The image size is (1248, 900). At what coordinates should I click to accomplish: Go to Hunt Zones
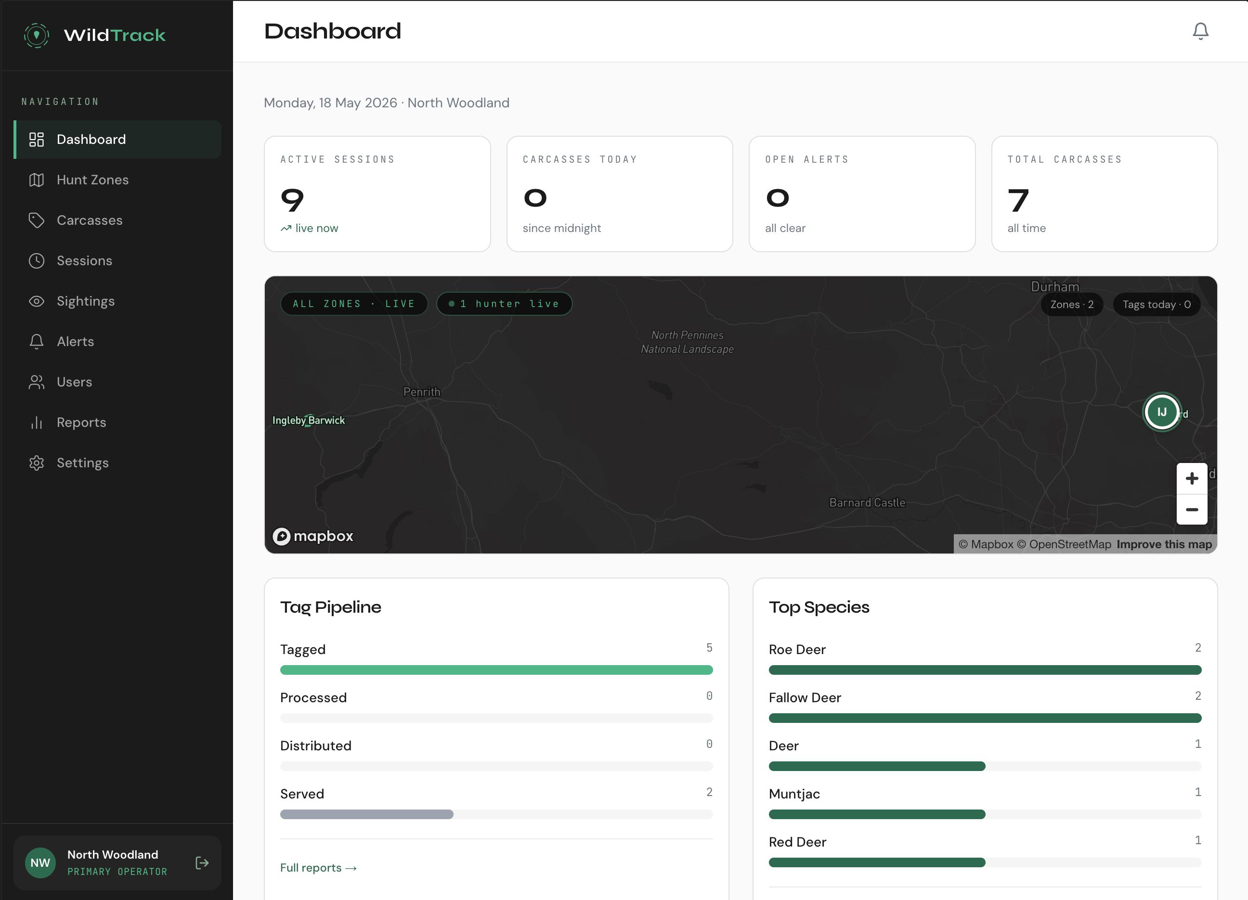point(117,180)
